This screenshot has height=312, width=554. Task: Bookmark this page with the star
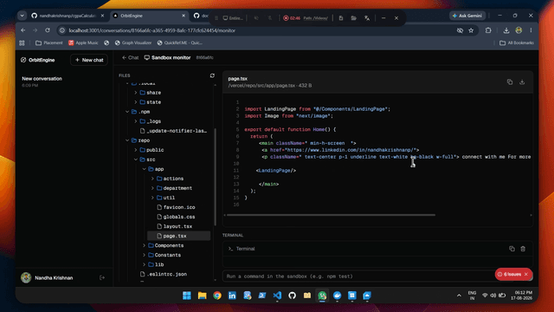pyautogui.click(x=471, y=30)
